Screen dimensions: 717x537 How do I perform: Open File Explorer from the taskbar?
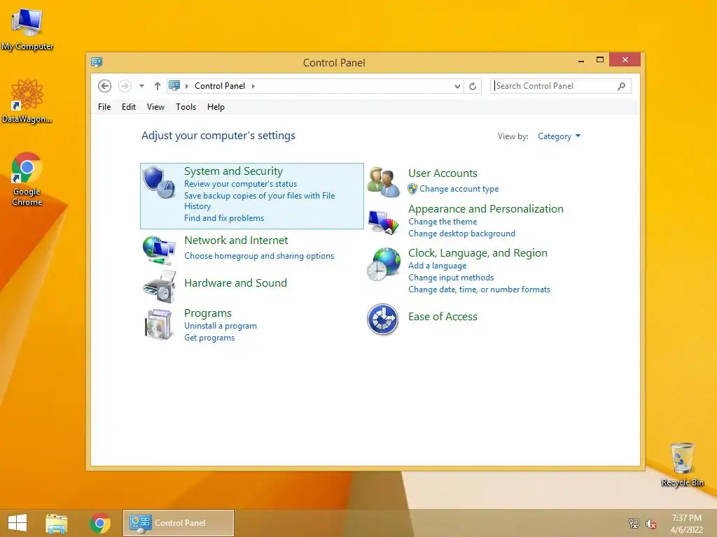[56, 523]
